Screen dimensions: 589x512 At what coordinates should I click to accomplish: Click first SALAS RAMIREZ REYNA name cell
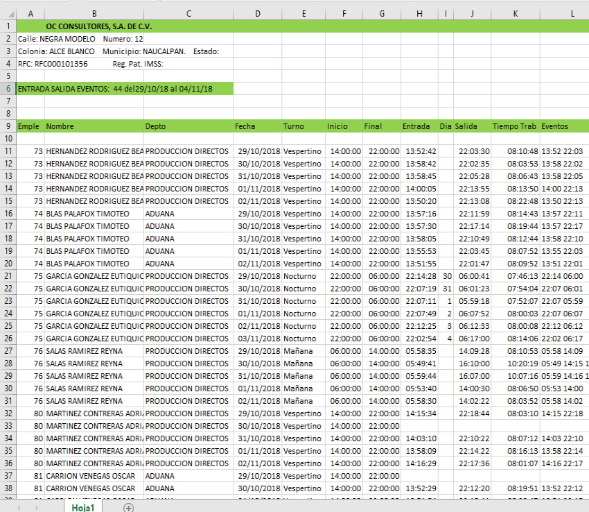click(x=94, y=351)
